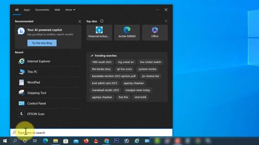259x145 pixels.
Task: Open EPSON Scan from Recent list
Action: click(x=48, y=114)
